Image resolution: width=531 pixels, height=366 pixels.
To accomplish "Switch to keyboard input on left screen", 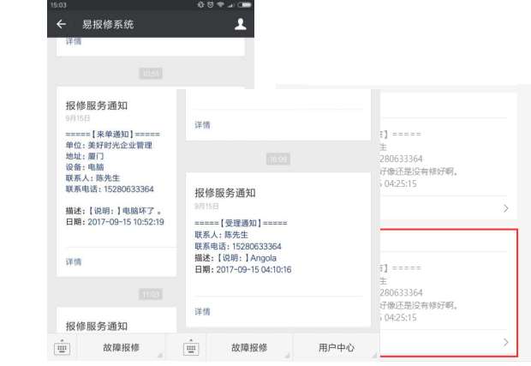I will [62, 347].
